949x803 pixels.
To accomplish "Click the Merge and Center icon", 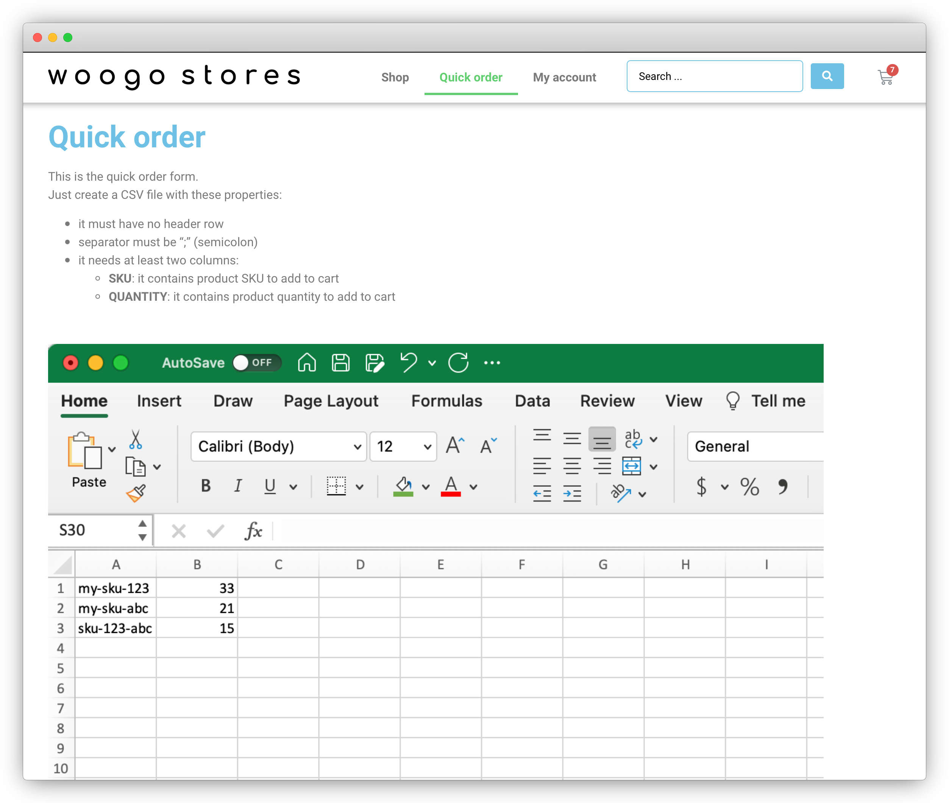I will [631, 466].
